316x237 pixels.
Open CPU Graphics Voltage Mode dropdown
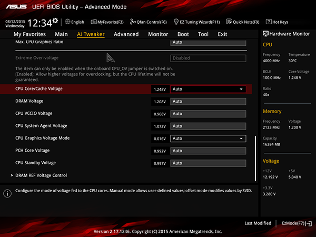click(208, 139)
